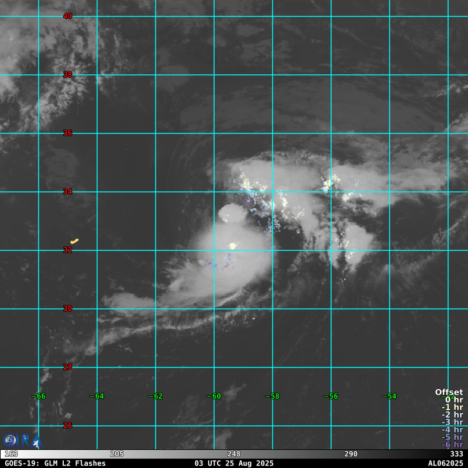
Task: Click latitude label 32
Action: click(68, 250)
